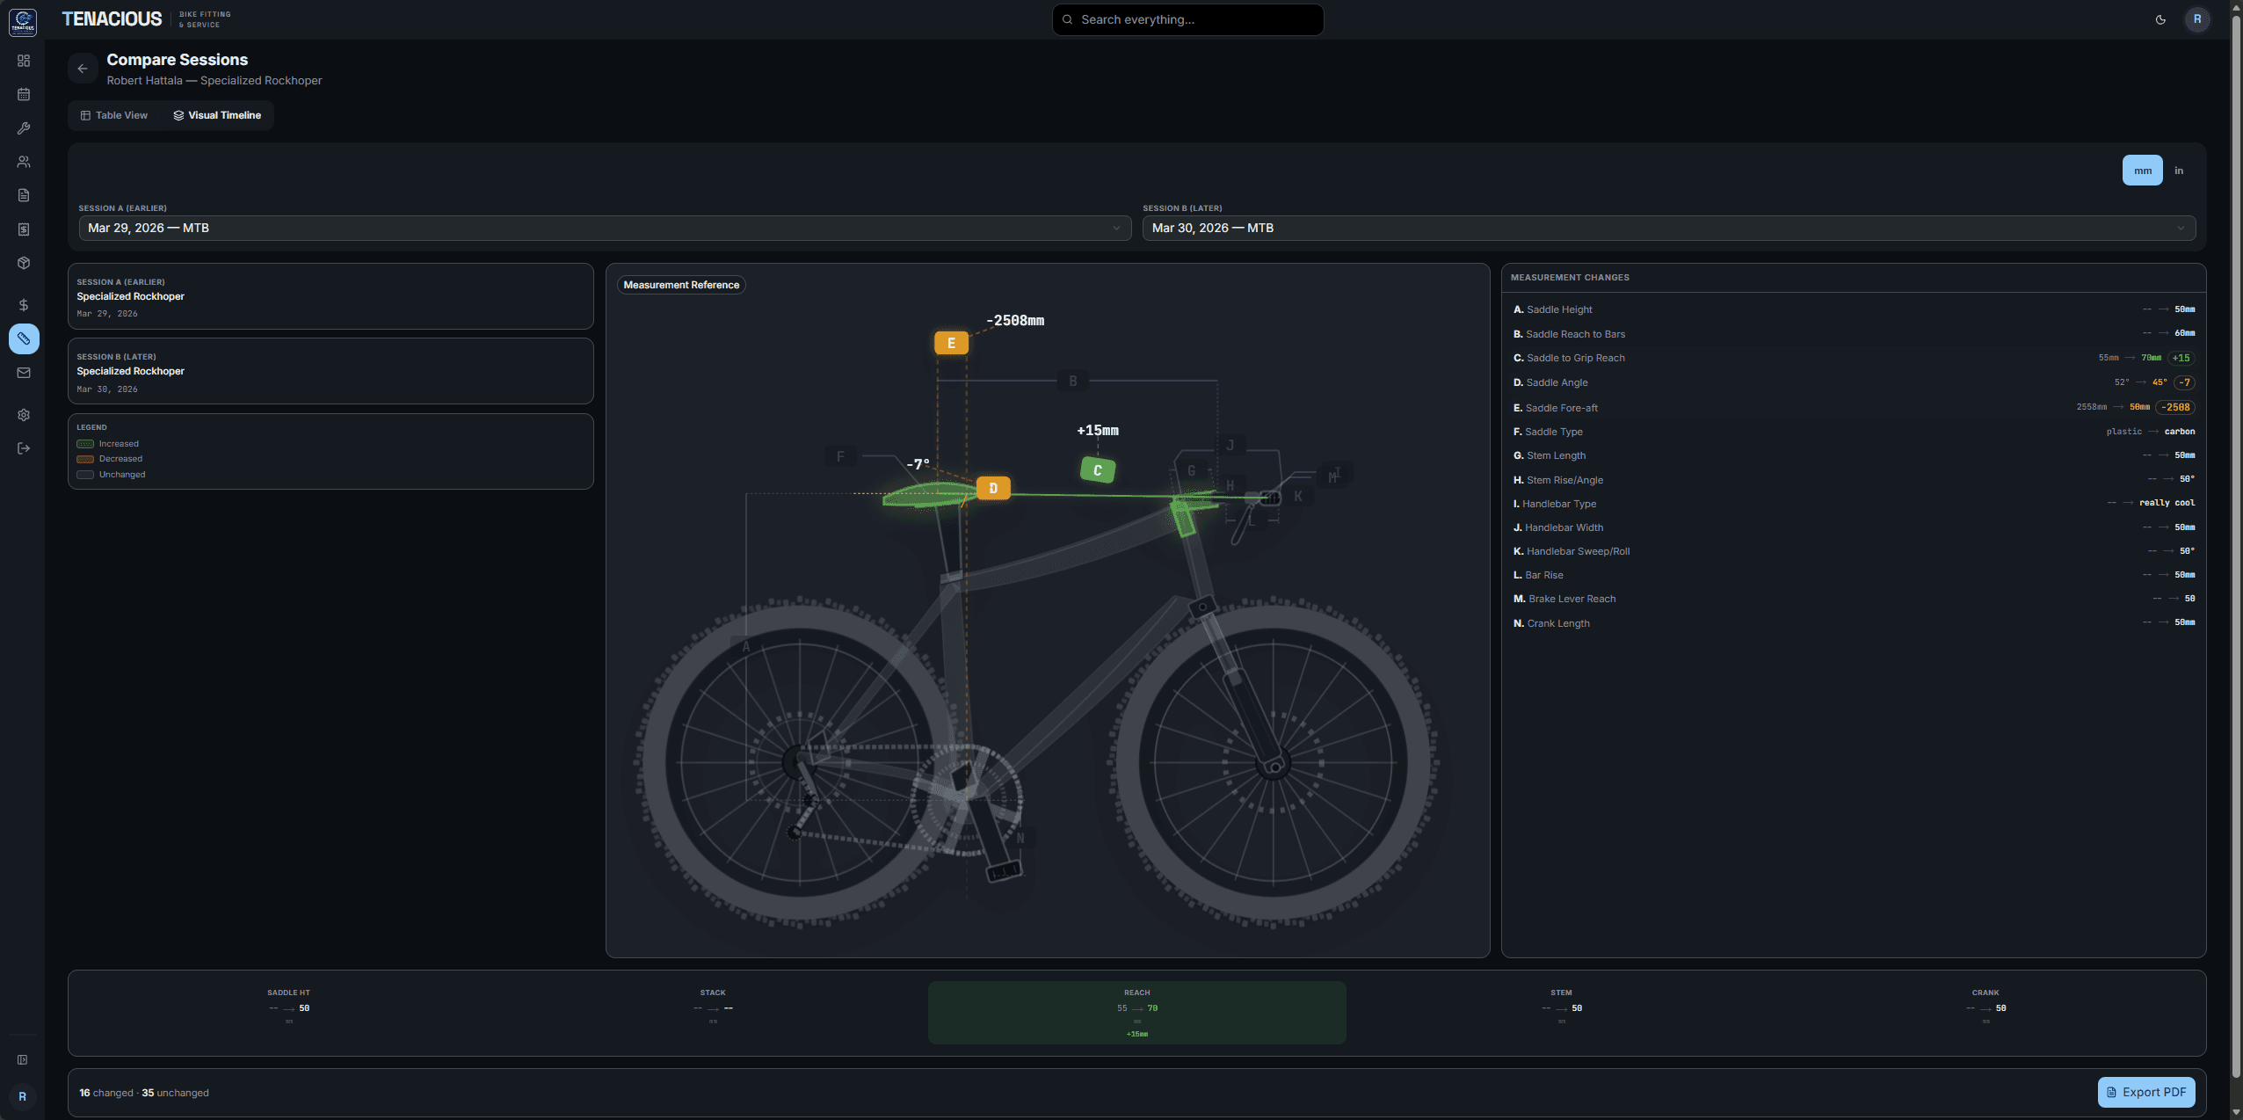Open the ruler bike-fitting icon in sidebar
Viewport: 2243px width, 1120px height.
click(24, 338)
